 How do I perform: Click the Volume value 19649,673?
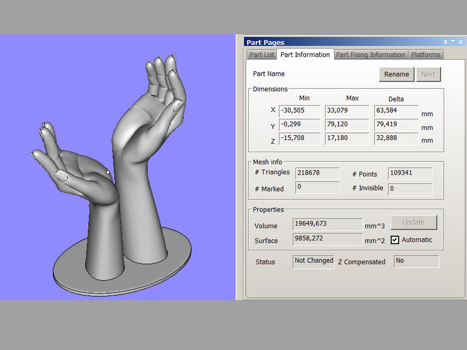coord(328,224)
